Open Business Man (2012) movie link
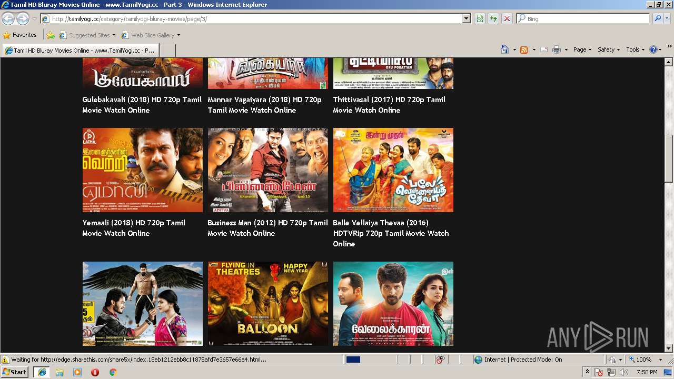 coord(267,228)
